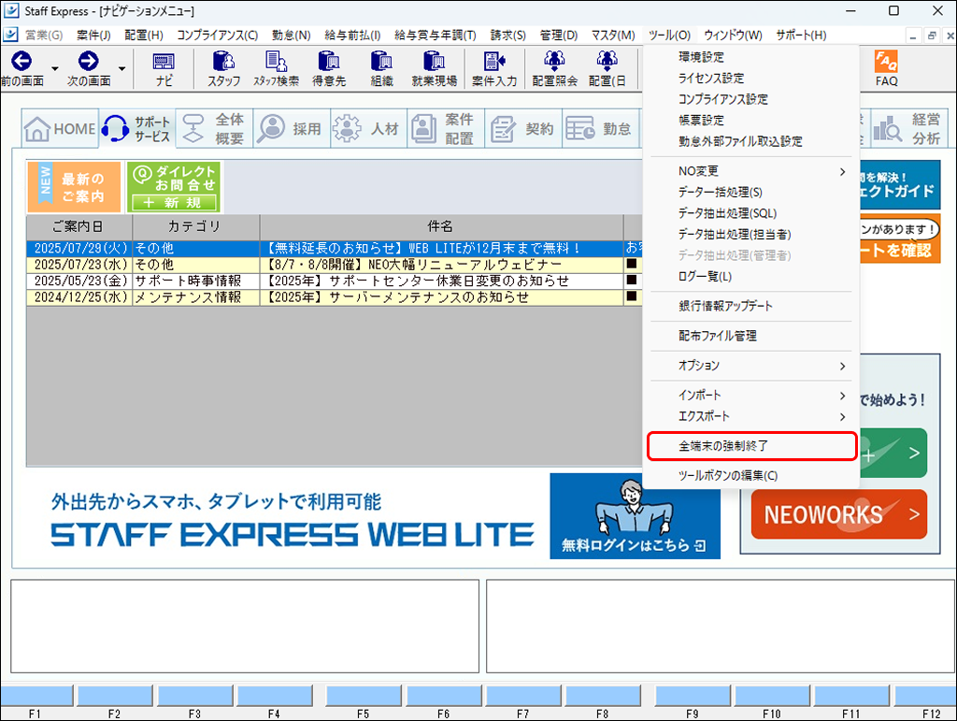Viewport: 957px width, 721px height.
Task: Open the 案件(J) menu
Action: pos(93,36)
